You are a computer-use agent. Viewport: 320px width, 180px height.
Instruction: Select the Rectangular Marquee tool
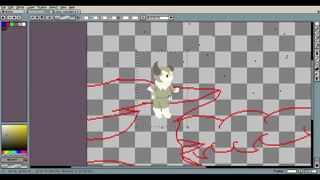[317, 24]
